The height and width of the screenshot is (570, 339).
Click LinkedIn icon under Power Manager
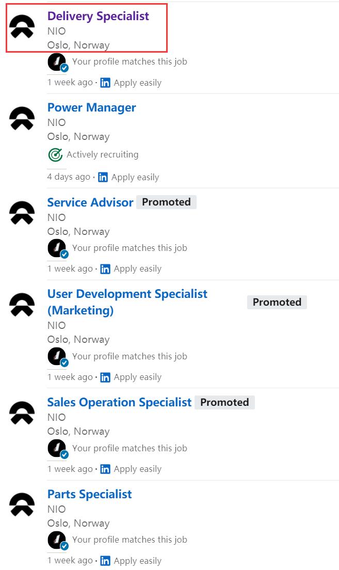[103, 177]
